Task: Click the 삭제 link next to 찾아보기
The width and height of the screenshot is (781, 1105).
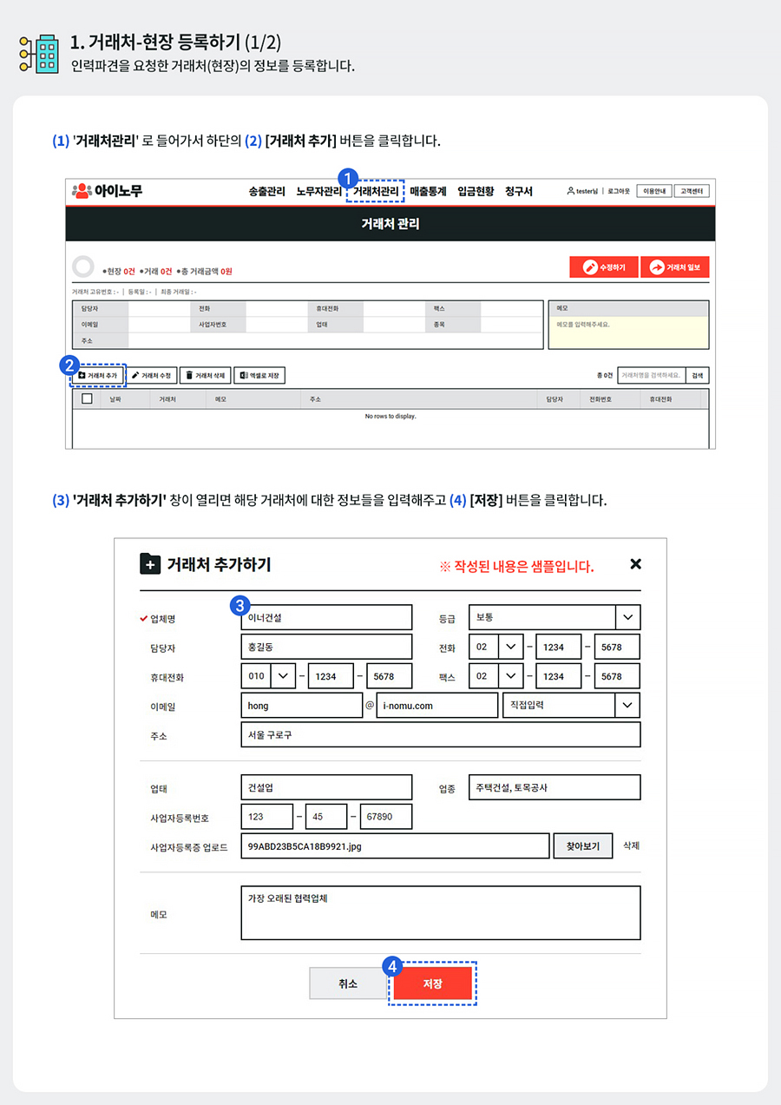Action: pyautogui.click(x=631, y=846)
